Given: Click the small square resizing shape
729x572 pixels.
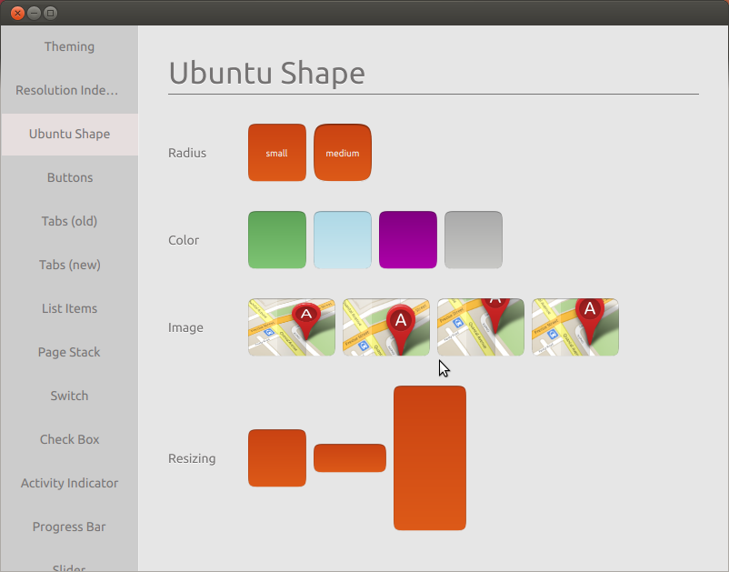Looking at the screenshot, I should [277, 457].
